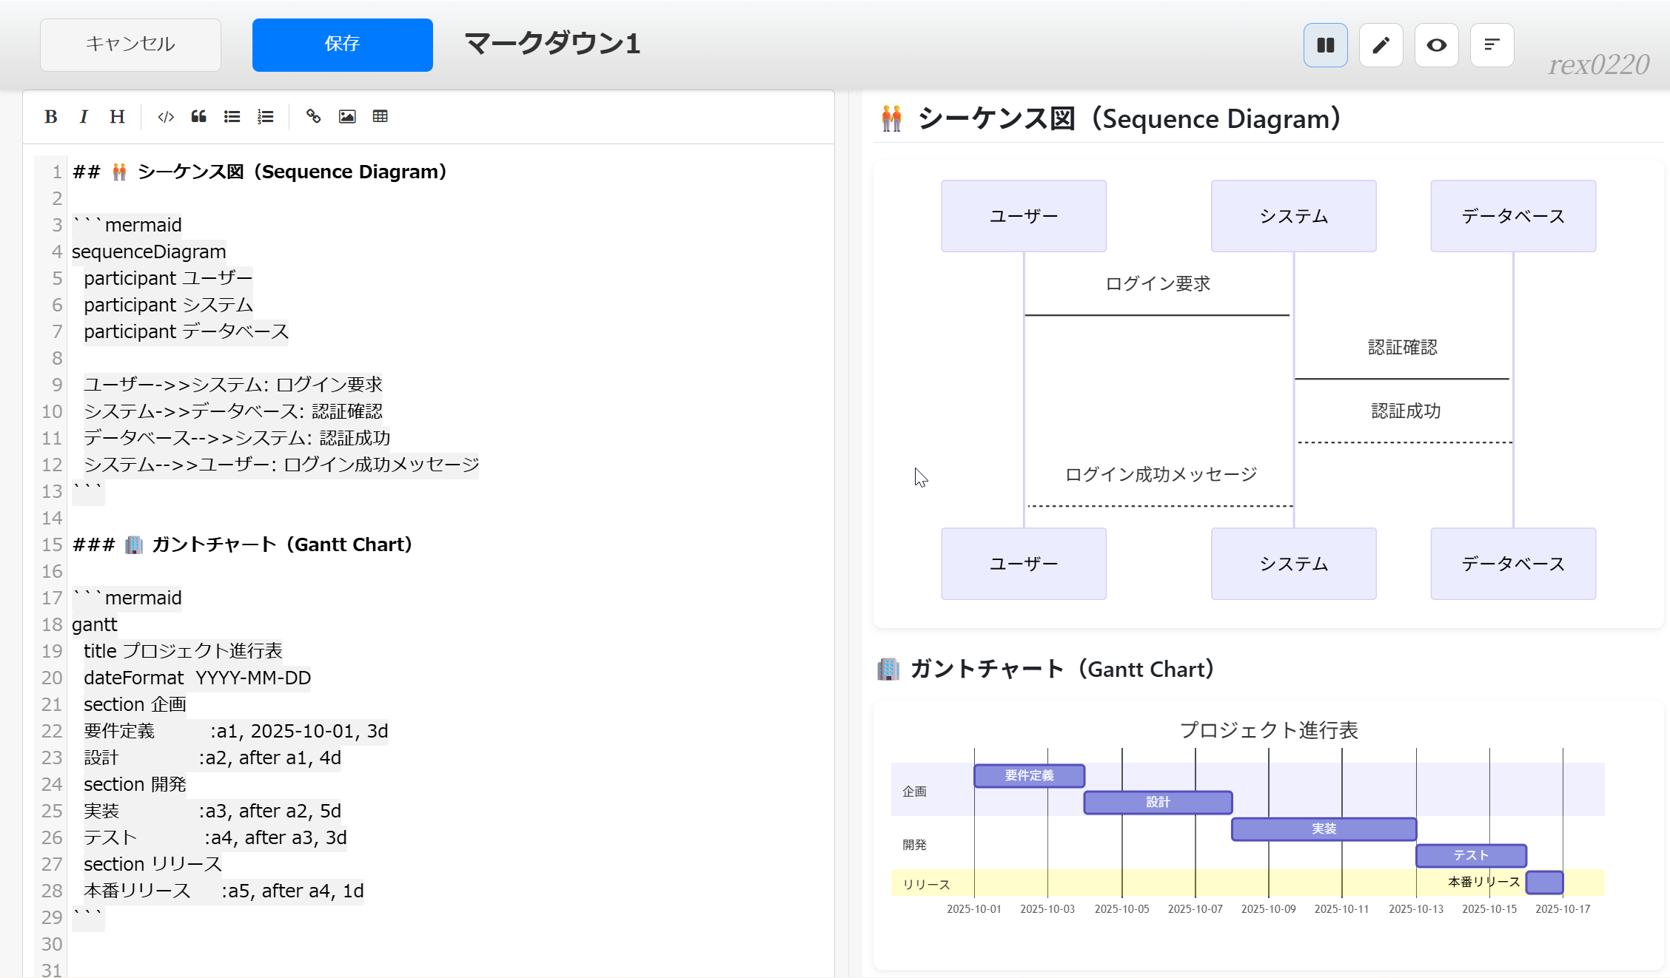Insert a hyperlink
Screen dimensions: 1670x978
(x=313, y=117)
